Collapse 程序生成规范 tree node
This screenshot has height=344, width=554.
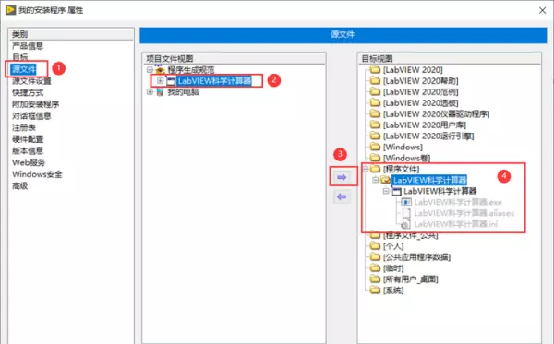tap(150, 70)
